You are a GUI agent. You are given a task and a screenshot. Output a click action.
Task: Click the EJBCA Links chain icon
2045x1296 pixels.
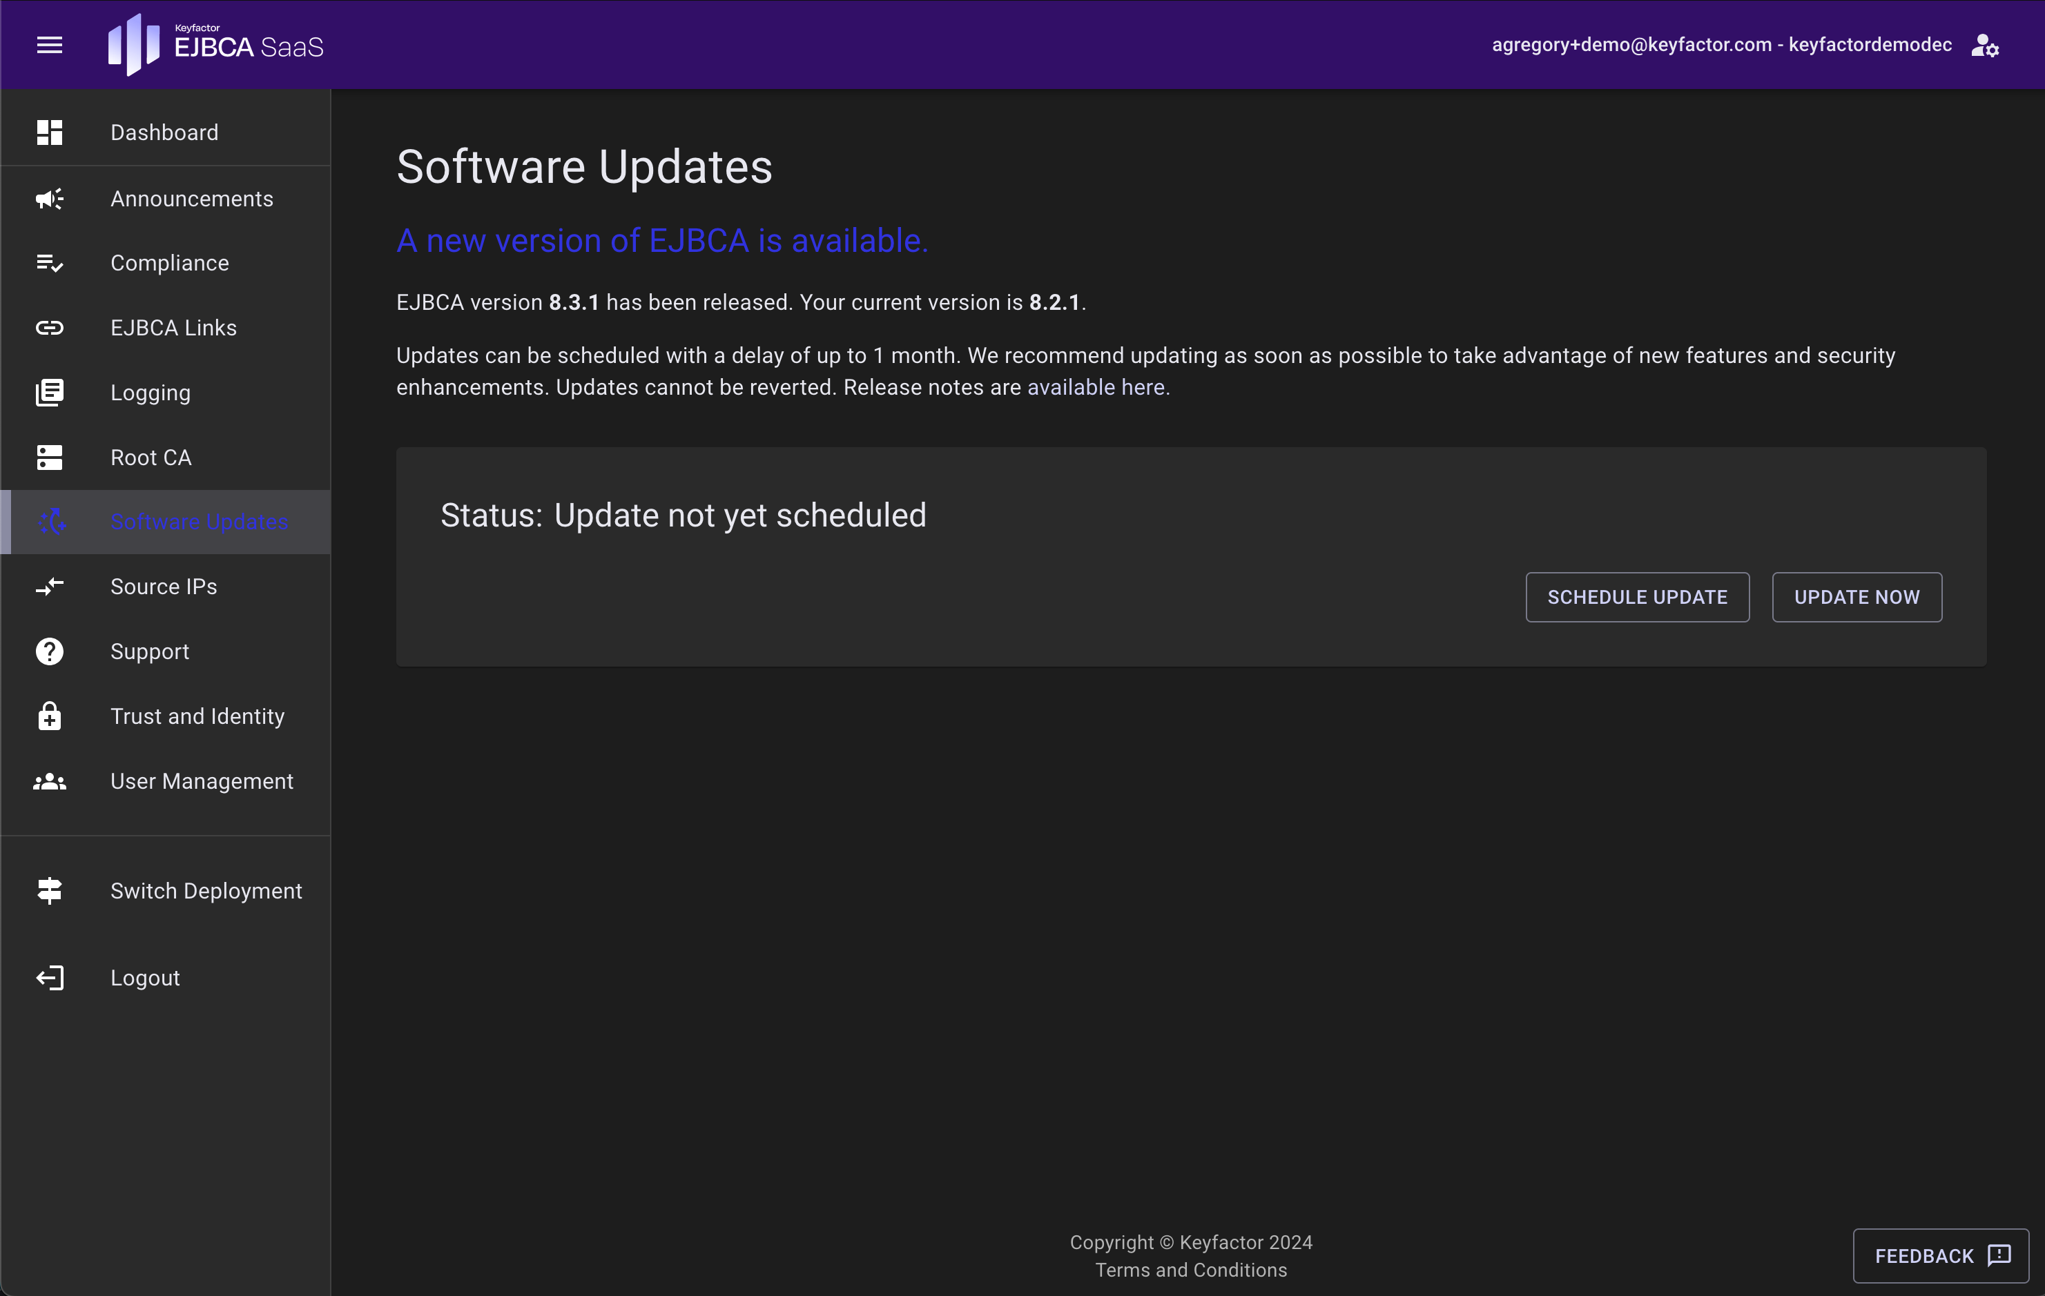49,328
